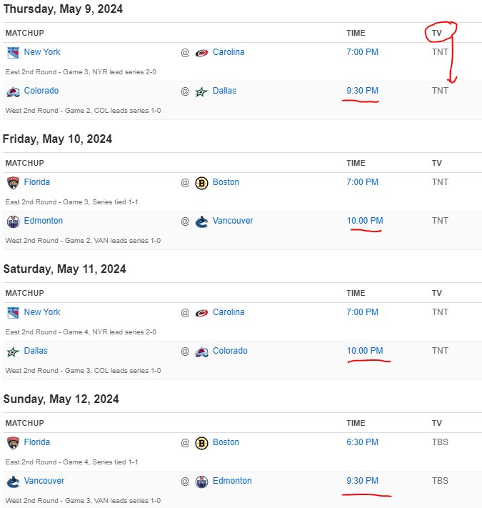Click the Florida Panthers logo on Friday
The width and height of the screenshot is (482, 508).
pos(13,183)
